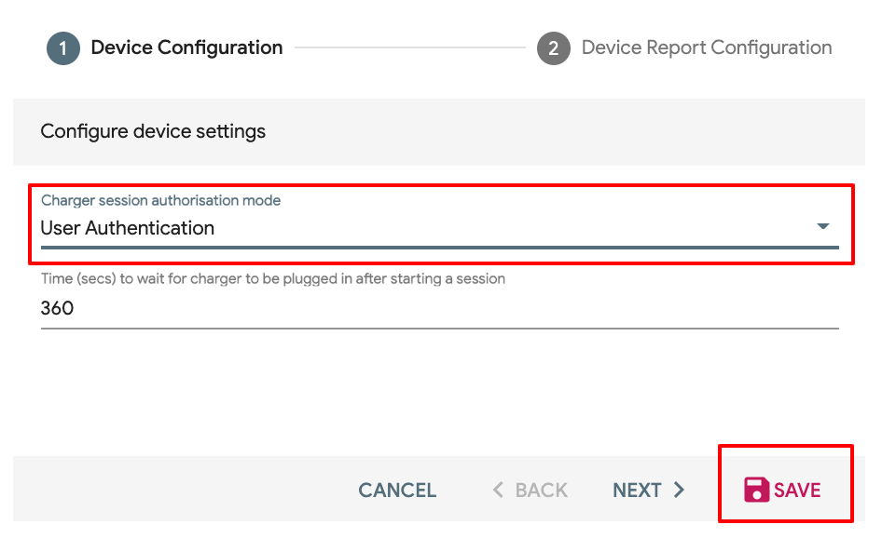This screenshot has height=538, width=882.
Task: Click the BACK button text
Action: point(541,491)
